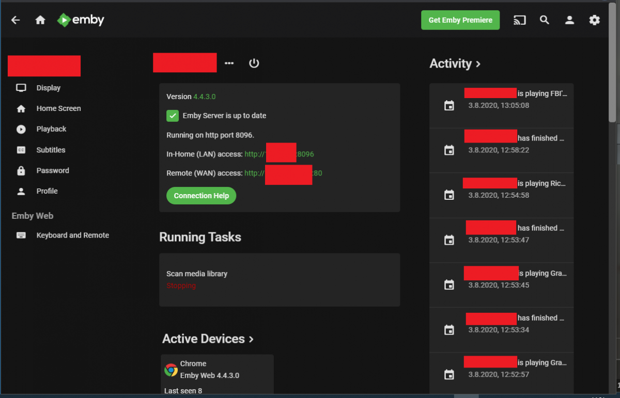Click the server power shutdown toggle
Viewport: 620px width, 398px height.
(x=254, y=62)
